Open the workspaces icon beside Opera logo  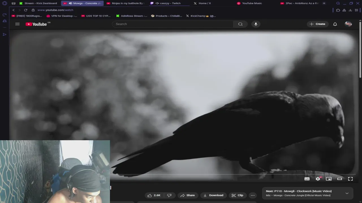(14, 3)
